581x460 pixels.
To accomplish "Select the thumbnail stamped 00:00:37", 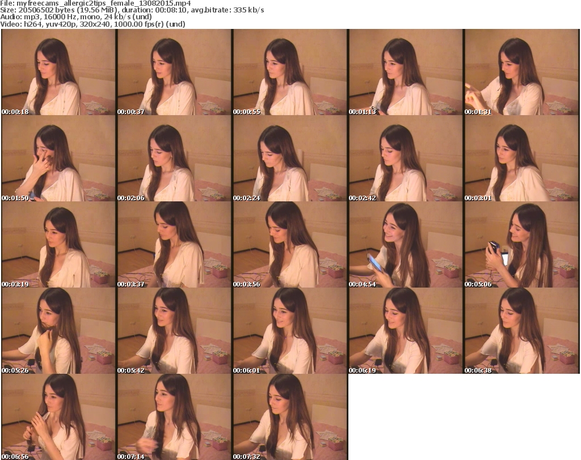I will tap(174, 72).
